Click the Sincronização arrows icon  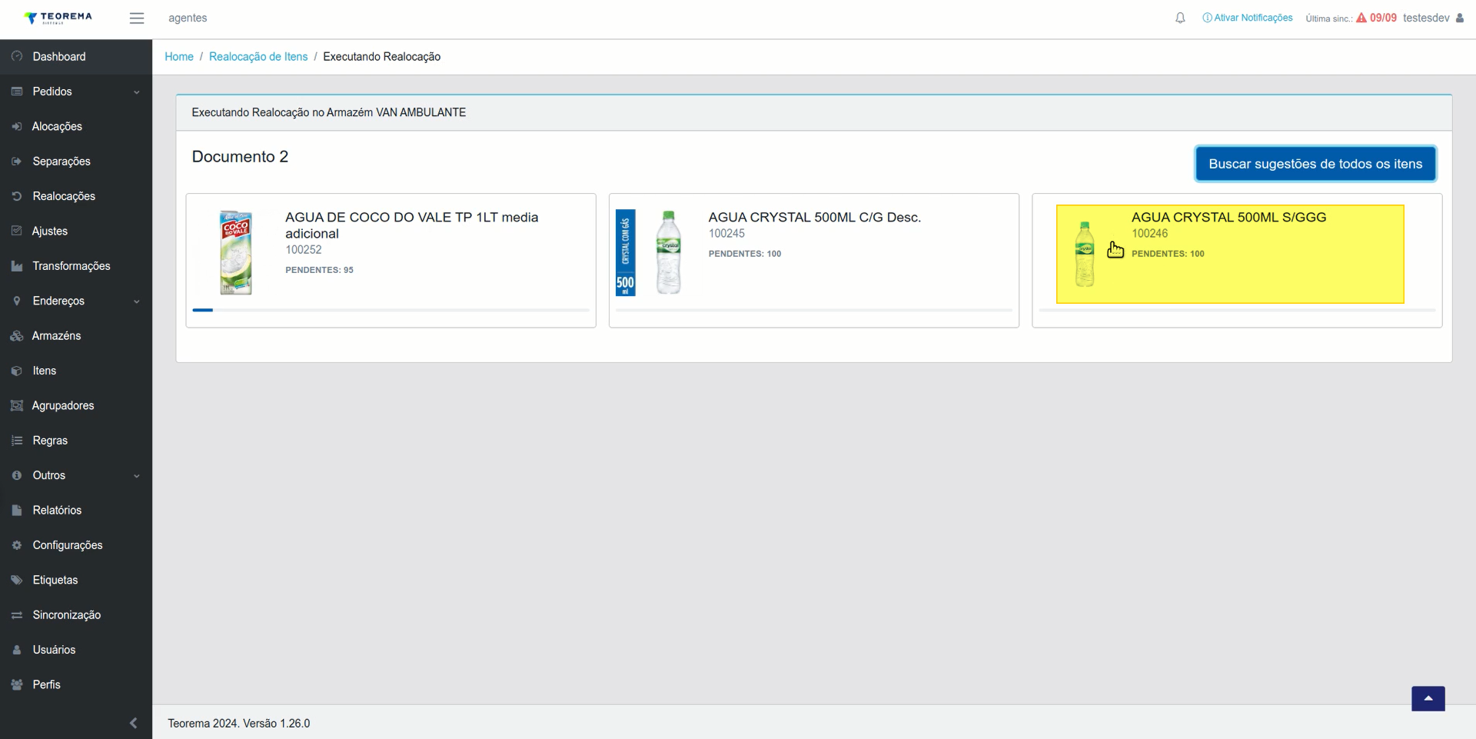[x=17, y=615]
